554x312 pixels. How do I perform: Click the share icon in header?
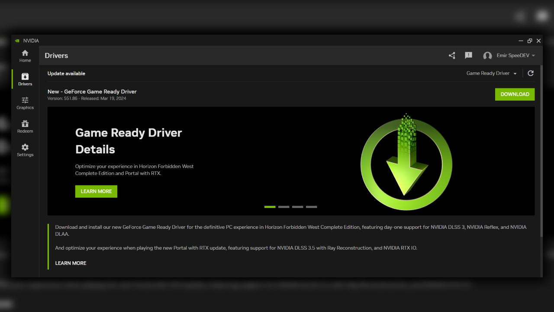point(452,55)
